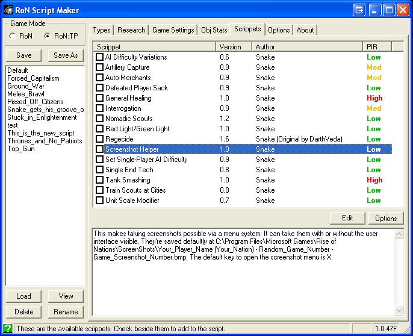Click the green help icon in status bar
This screenshot has height=336, width=413.
click(x=7, y=329)
